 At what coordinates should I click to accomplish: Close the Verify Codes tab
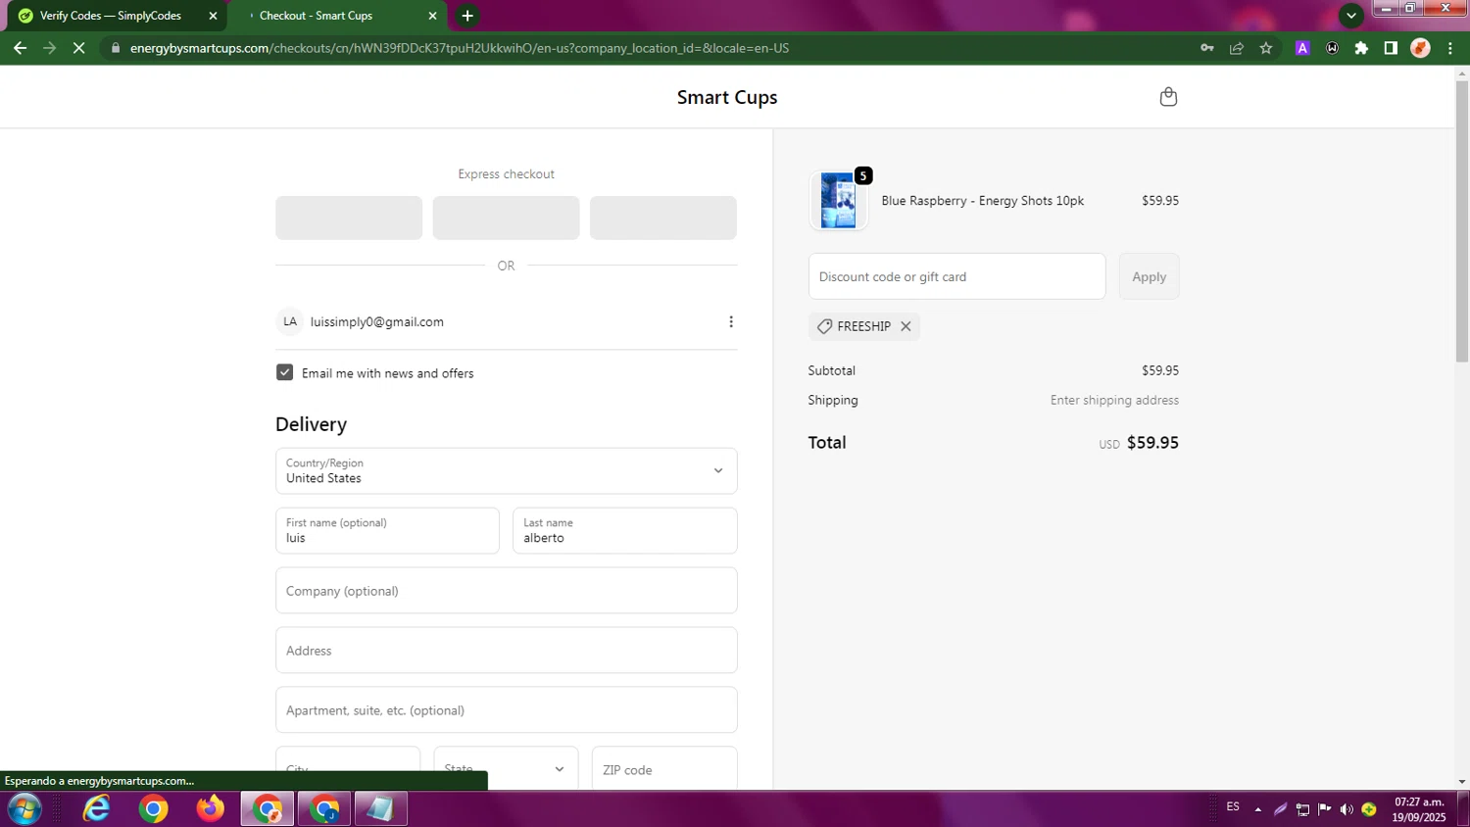(213, 16)
